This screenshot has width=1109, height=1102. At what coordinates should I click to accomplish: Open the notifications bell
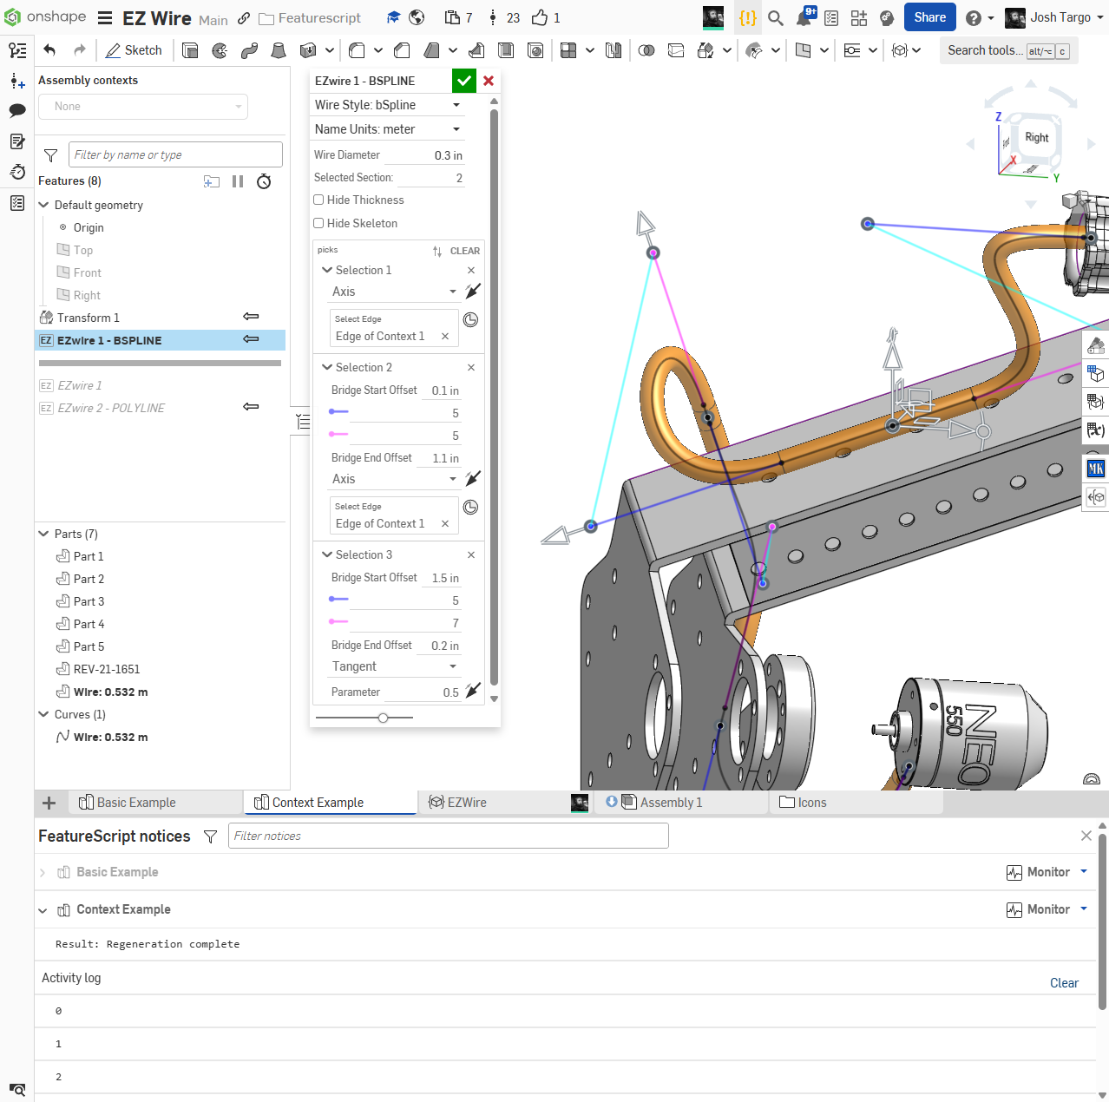click(805, 16)
